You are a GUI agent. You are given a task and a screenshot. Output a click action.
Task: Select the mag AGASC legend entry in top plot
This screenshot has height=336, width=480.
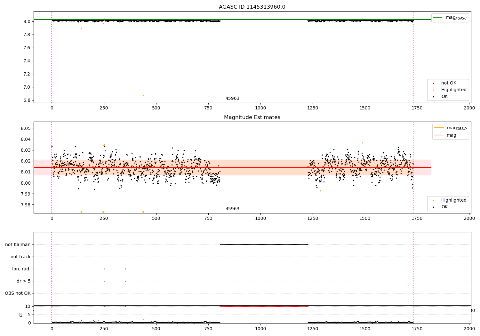pos(450,18)
